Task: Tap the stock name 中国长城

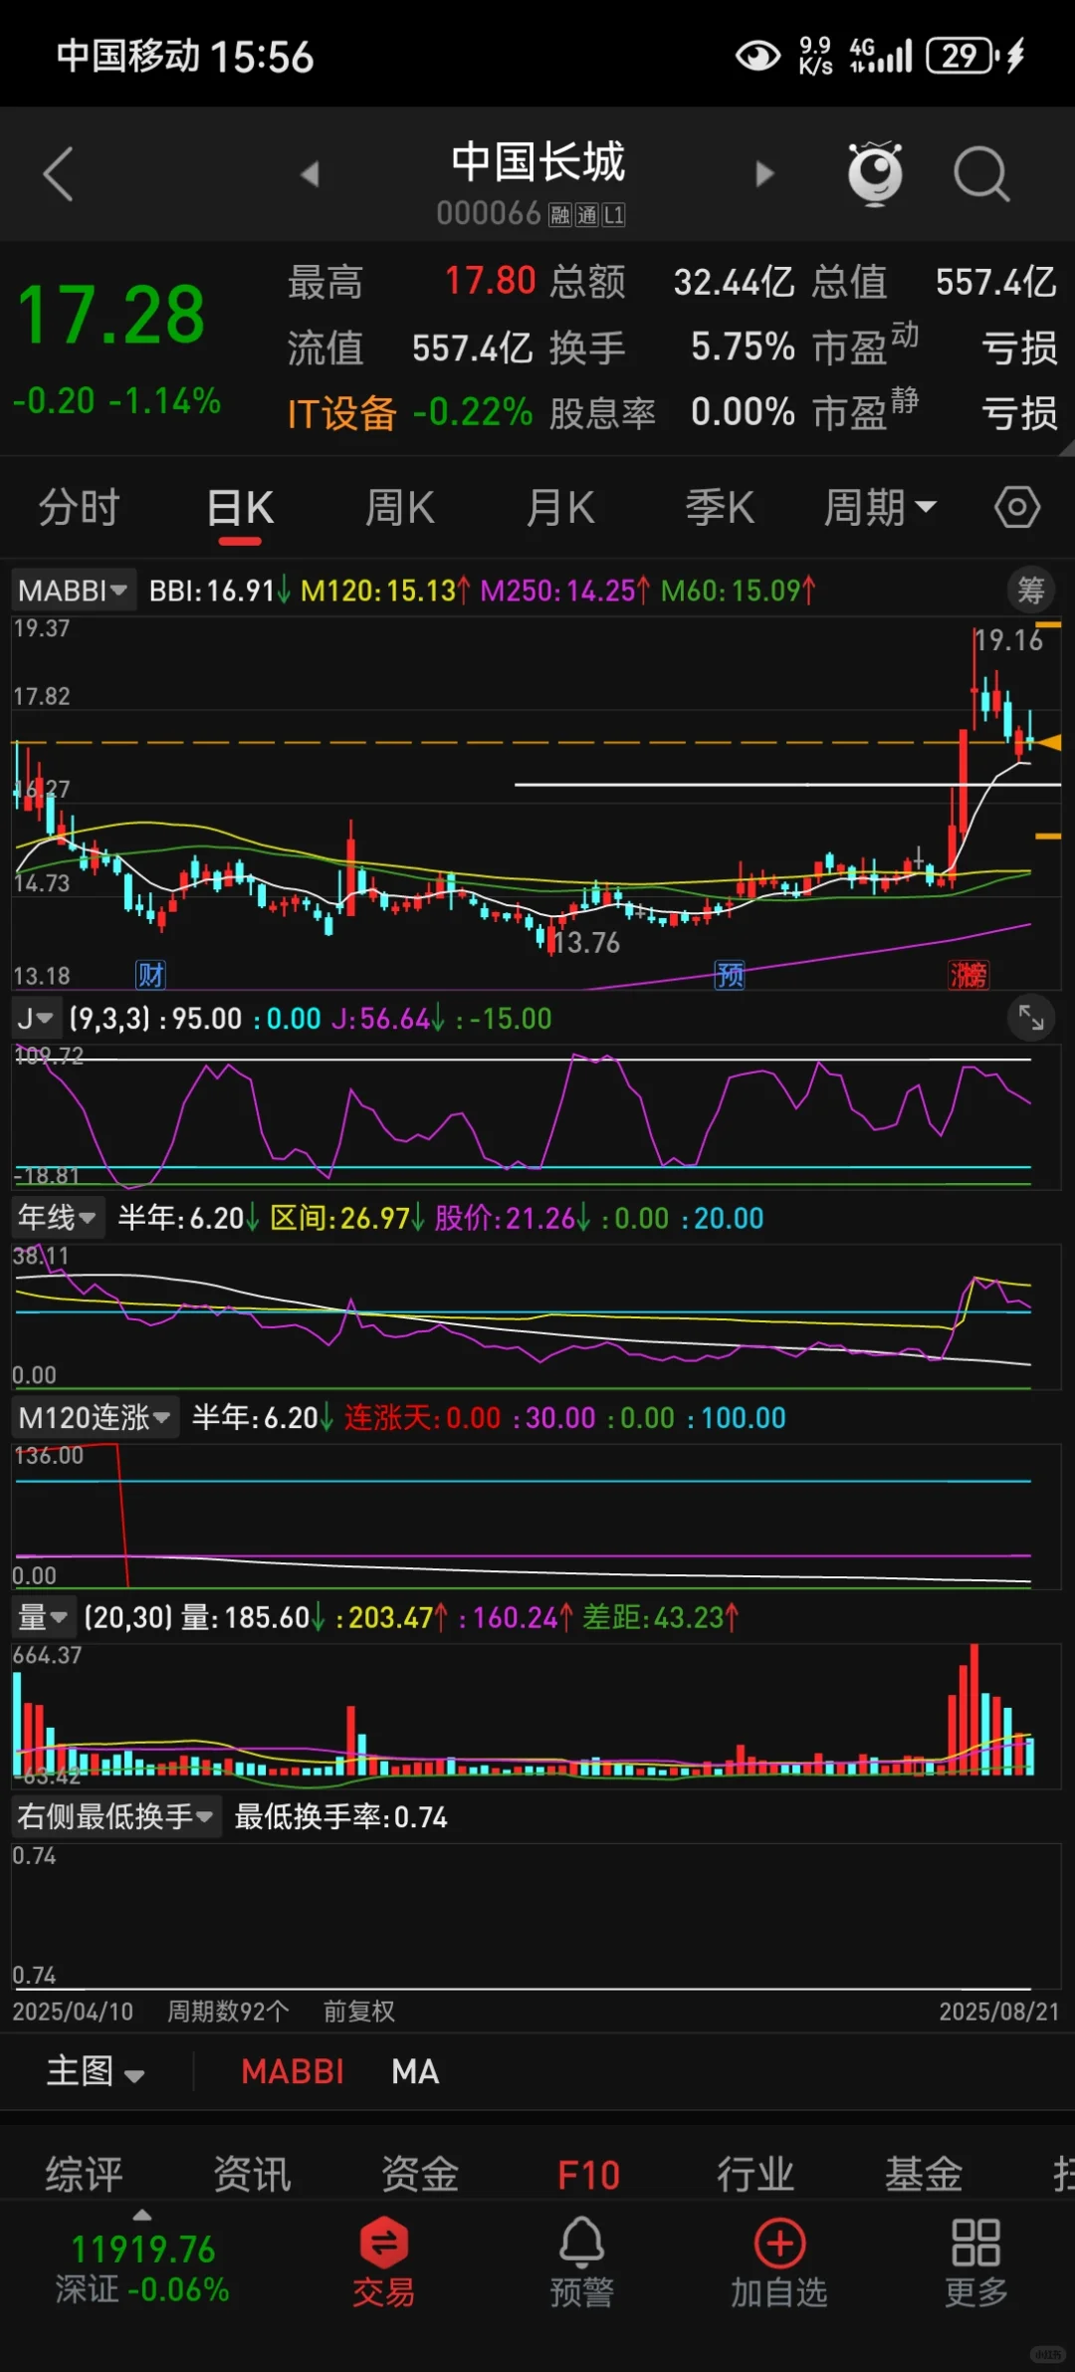Action: pyautogui.click(x=537, y=161)
